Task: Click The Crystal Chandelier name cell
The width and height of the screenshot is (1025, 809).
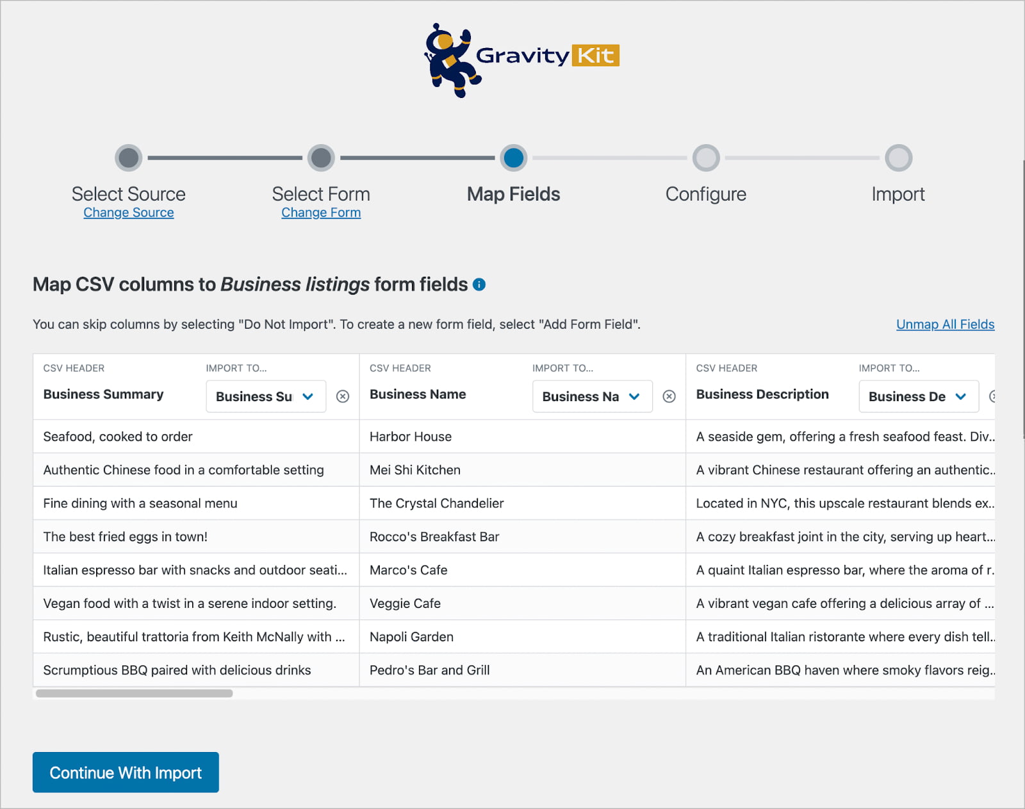Action: [x=523, y=503]
